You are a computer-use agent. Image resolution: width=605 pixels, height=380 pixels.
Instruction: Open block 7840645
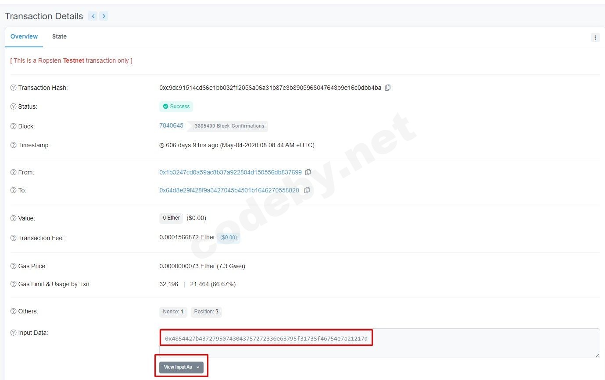(x=171, y=125)
